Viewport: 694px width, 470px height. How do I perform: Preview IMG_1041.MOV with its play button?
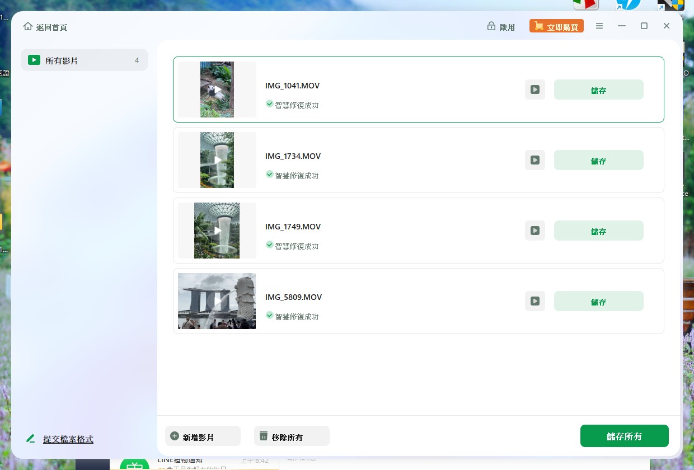(535, 90)
